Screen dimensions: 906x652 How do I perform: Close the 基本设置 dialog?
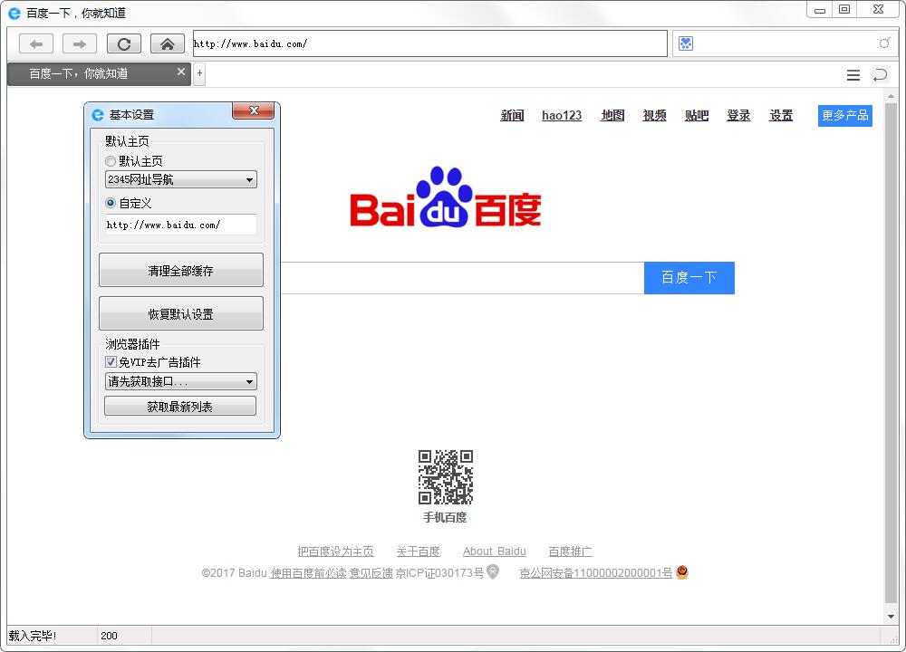coord(253,110)
